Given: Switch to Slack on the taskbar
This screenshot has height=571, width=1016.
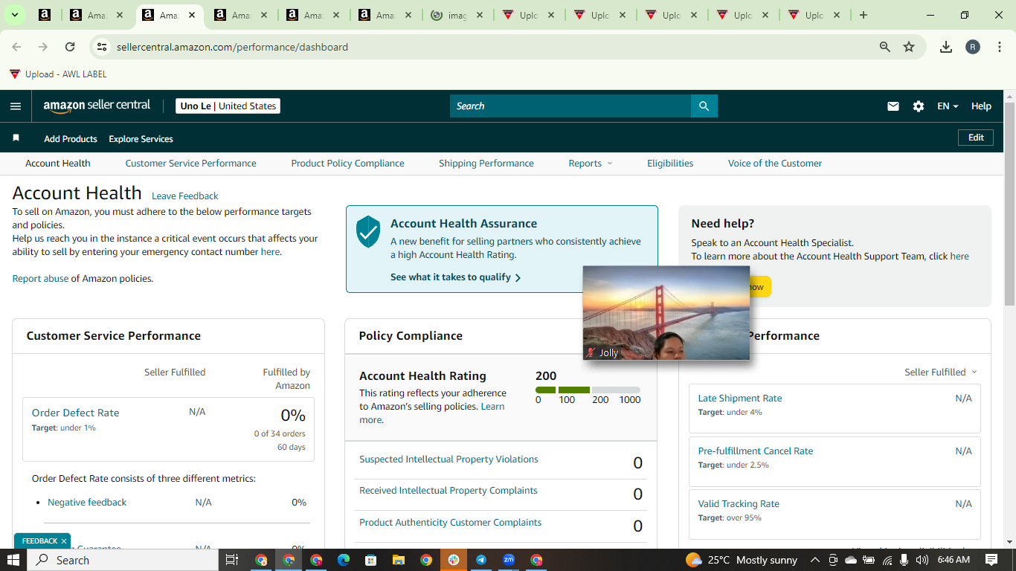Looking at the screenshot, I should point(454,560).
